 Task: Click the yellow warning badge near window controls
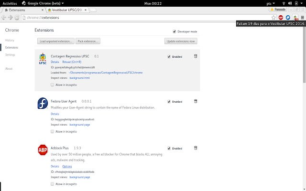click(x=278, y=10)
